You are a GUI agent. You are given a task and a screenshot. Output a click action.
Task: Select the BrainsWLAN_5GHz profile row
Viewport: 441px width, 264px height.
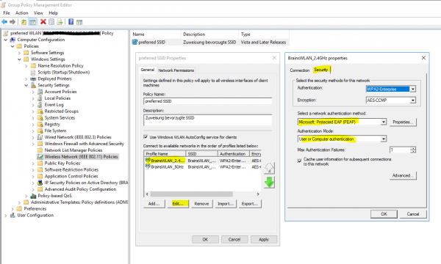[x=203, y=166]
